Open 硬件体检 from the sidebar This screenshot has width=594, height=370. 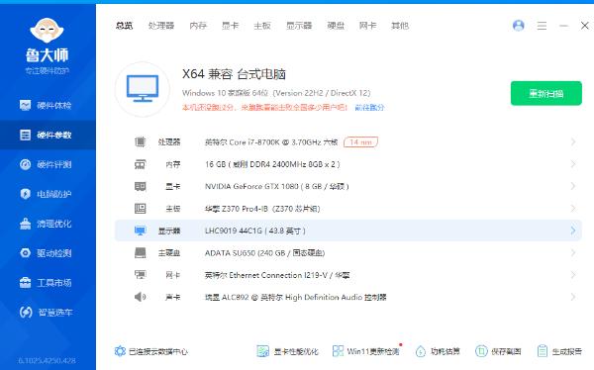[x=46, y=105]
